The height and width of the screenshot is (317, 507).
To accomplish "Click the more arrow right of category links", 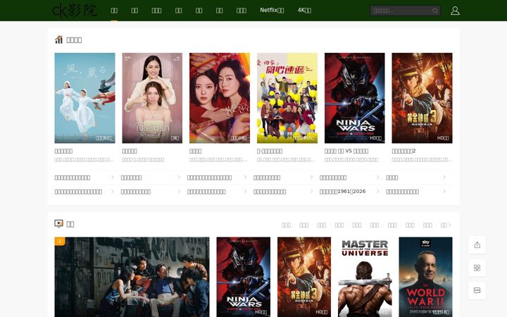I will (446, 225).
